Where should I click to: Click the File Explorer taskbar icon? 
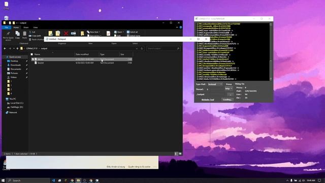78,180
